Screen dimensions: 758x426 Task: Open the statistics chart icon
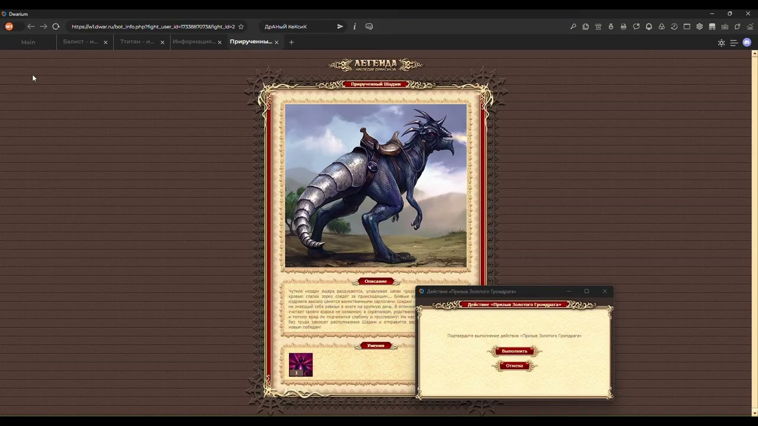(750, 27)
